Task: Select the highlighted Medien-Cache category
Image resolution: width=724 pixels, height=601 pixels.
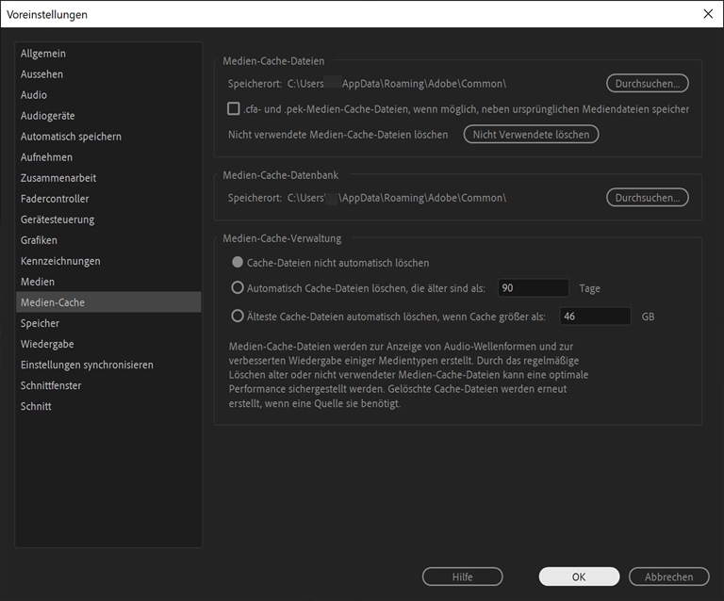Action: [108, 302]
